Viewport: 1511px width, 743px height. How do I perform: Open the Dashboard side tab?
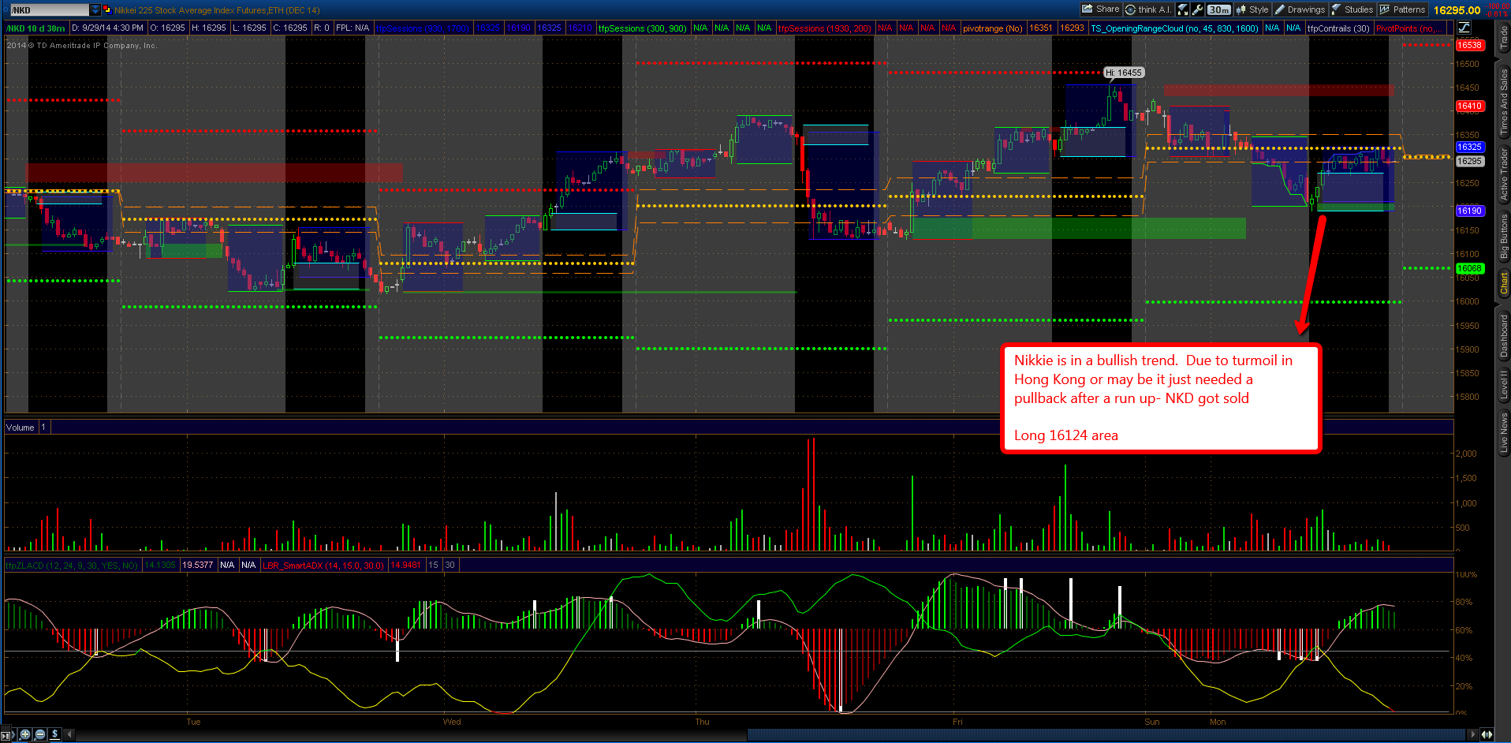(x=1504, y=335)
